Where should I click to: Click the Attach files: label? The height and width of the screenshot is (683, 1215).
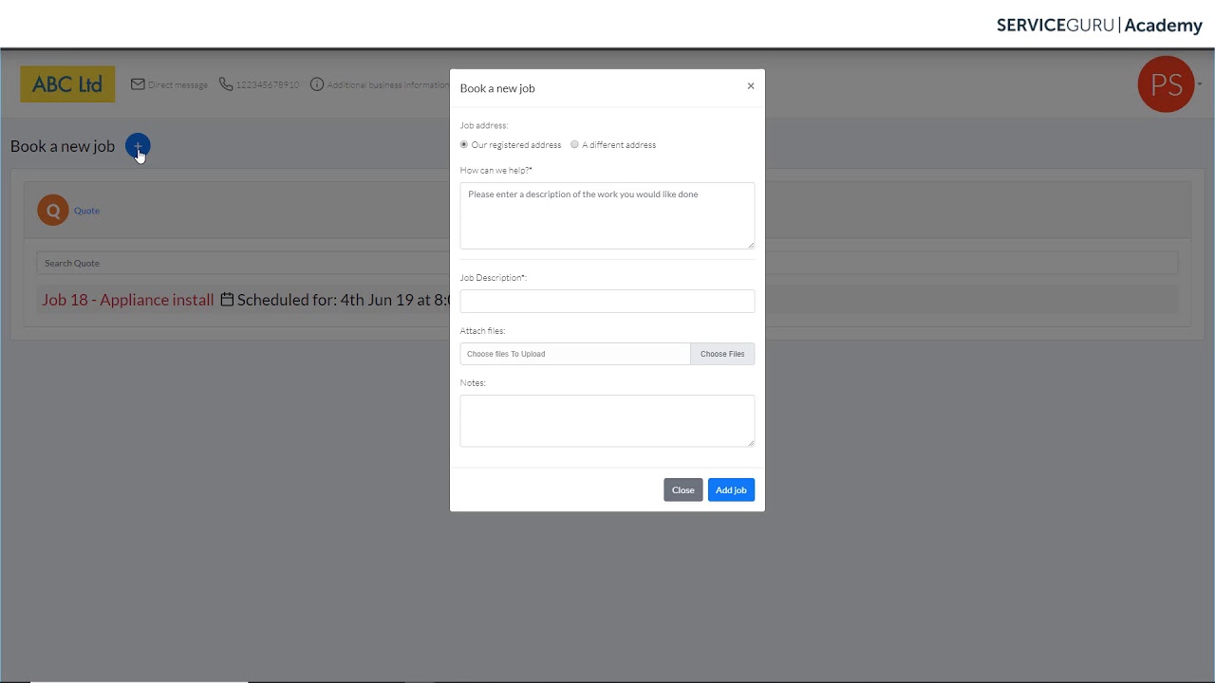[x=483, y=331]
